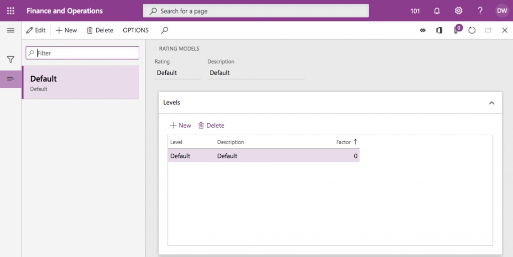
Task: Toggle the hamburger navigation pane
Action: 11,31
